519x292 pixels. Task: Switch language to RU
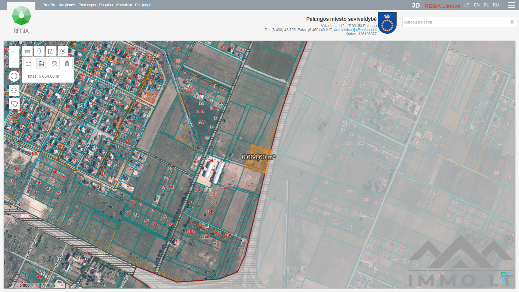(496, 5)
